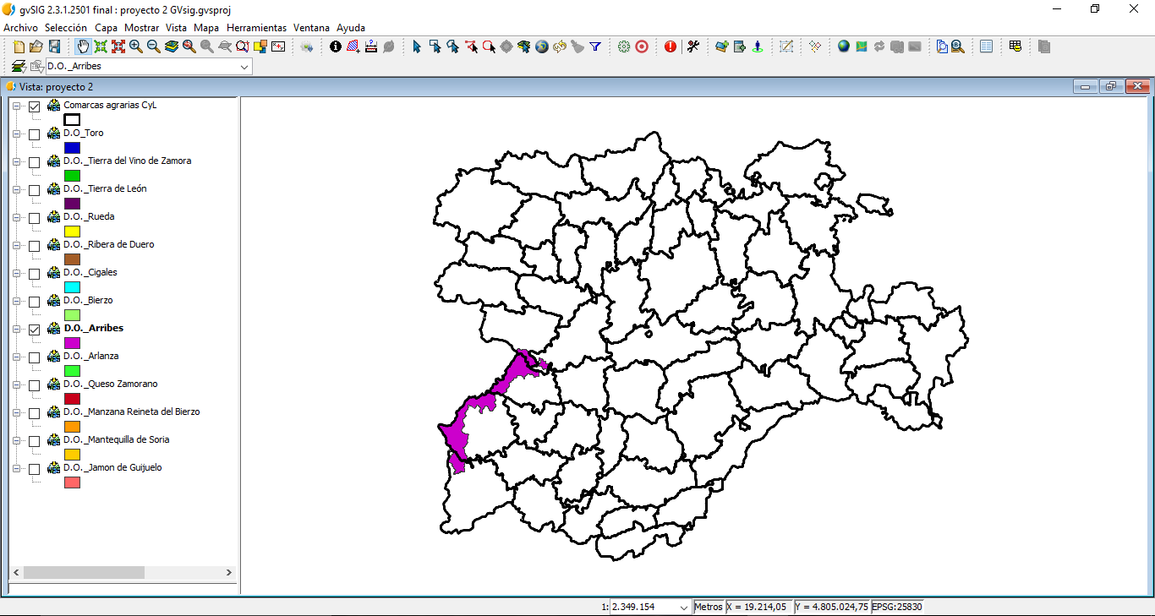Image resolution: width=1155 pixels, height=616 pixels.
Task: Add a layer with the add-layer icon
Action: tap(721, 46)
